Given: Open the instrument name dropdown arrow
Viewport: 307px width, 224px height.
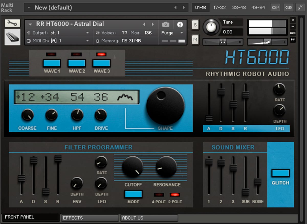Looking at the screenshot, I should (30, 24).
